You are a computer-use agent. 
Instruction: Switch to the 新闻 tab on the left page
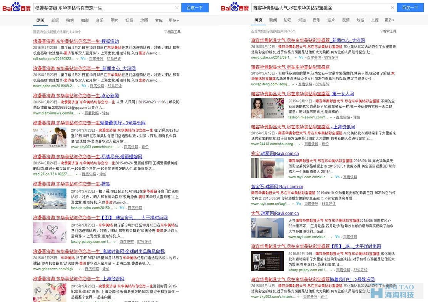click(x=55, y=20)
